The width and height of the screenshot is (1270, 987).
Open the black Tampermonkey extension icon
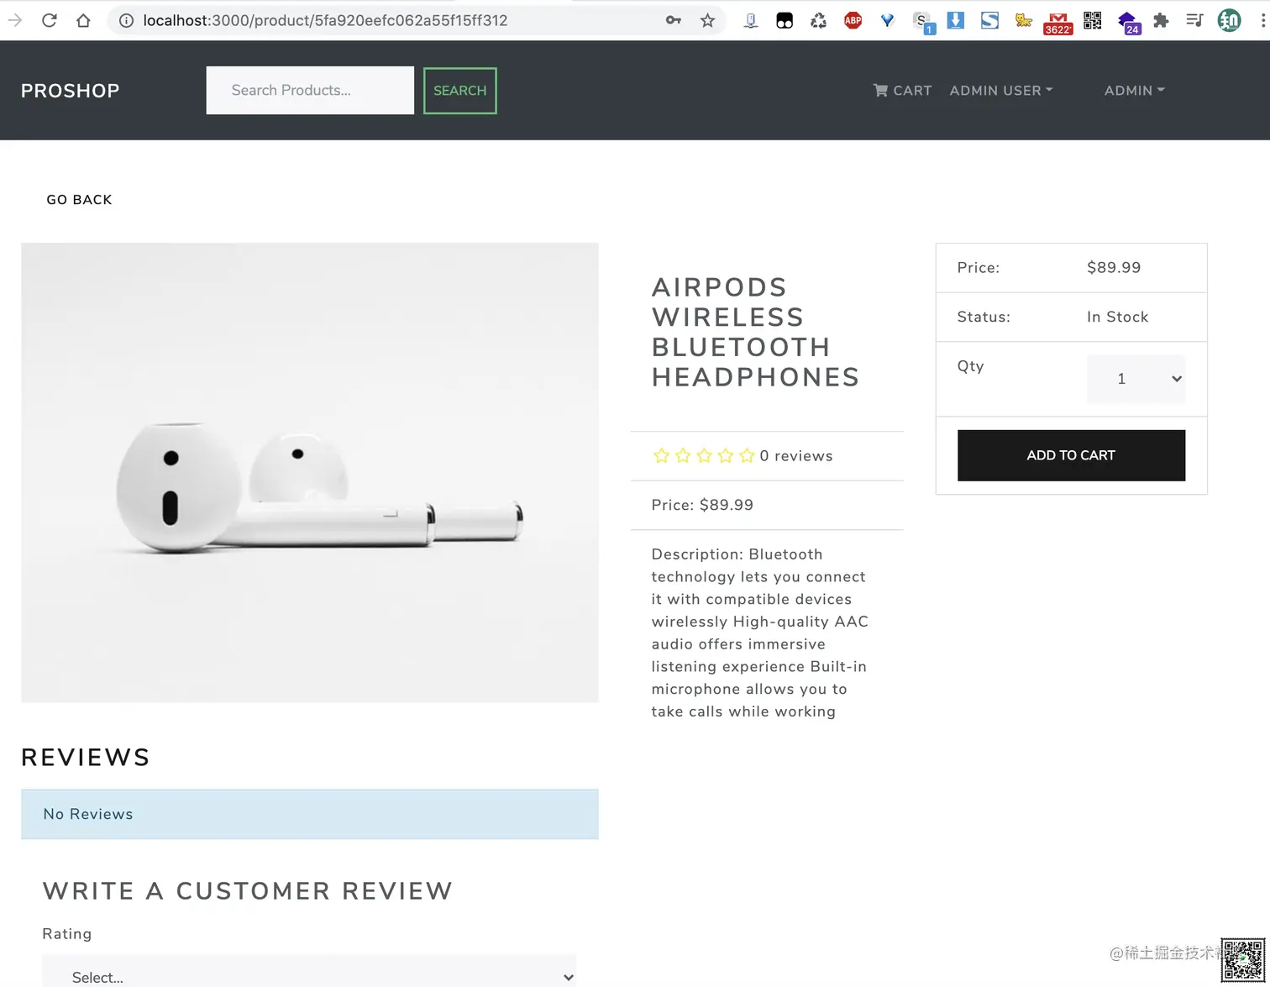(785, 21)
